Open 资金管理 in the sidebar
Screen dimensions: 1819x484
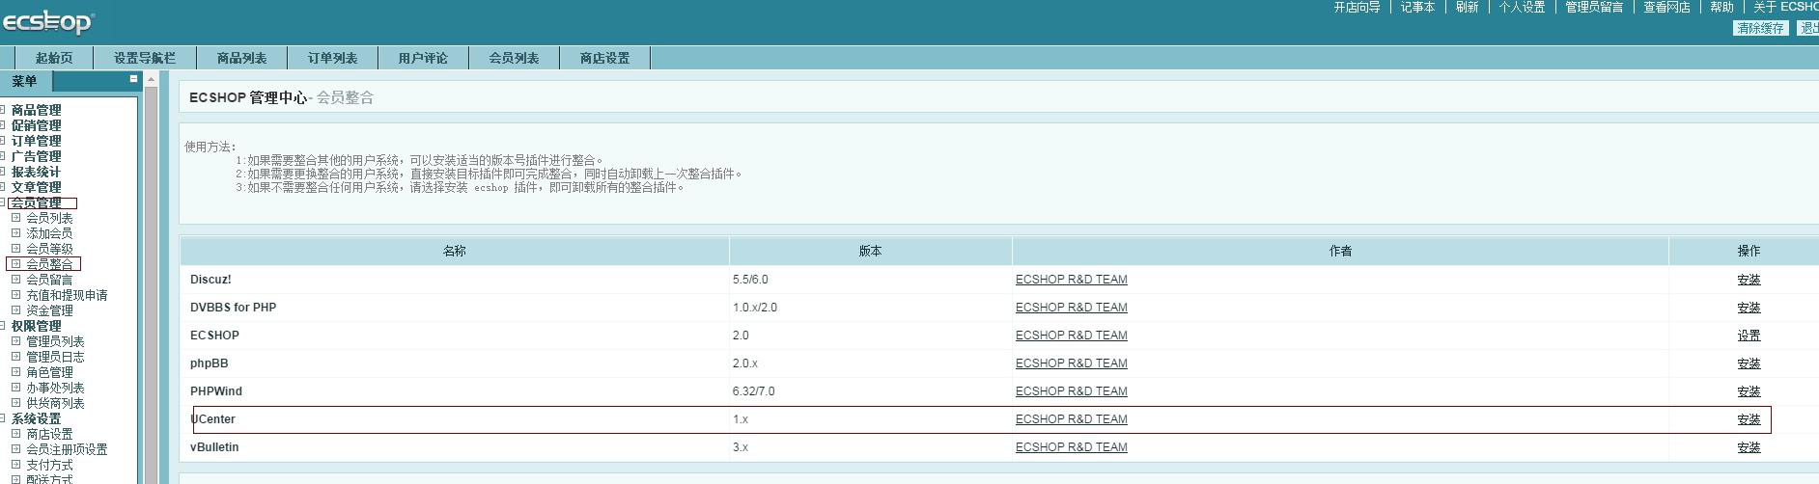coord(49,310)
